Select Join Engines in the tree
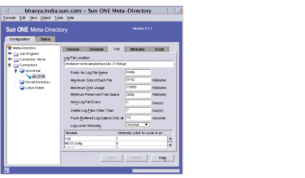This screenshot has width=305, height=178. pos(29,54)
